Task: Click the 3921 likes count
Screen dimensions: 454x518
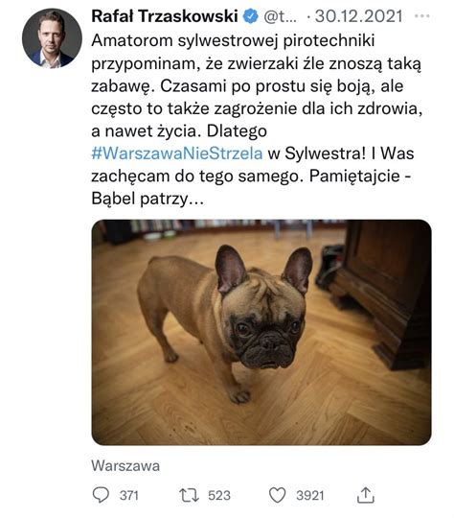Action: [x=309, y=496]
